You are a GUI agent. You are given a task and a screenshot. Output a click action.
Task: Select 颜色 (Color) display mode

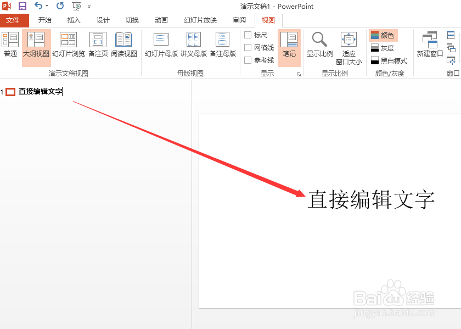coord(383,35)
